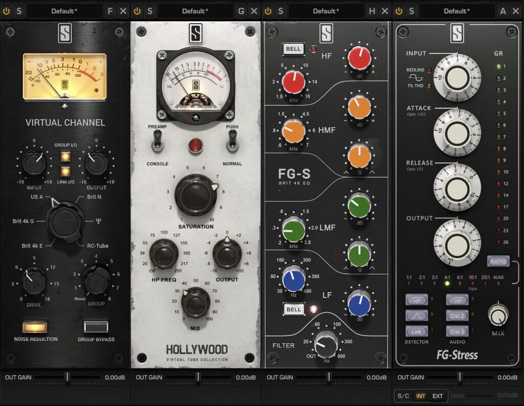Click the Virtual Channel OUTPUT knob
The width and height of the screenshot is (524, 406).
pyautogui.click(x=96, y=163)
